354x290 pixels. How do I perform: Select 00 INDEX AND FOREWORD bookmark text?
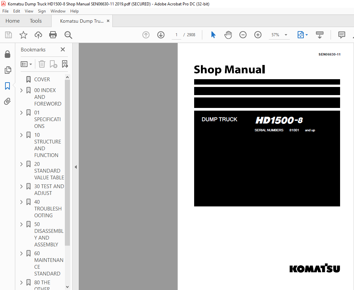pyautogui.click(x=48, y=97)
